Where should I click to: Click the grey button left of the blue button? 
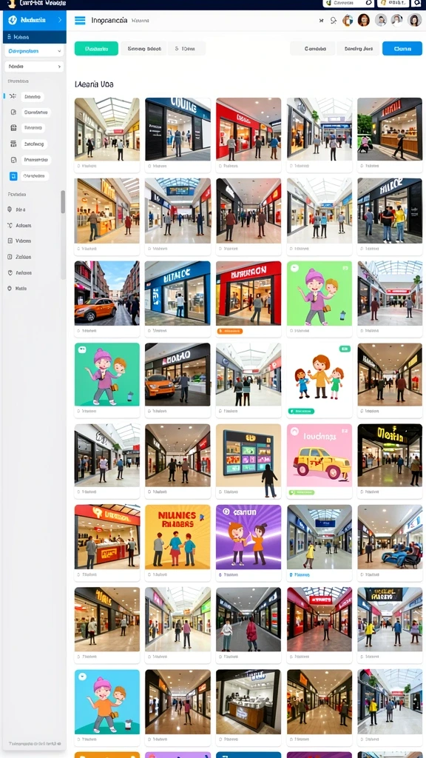pos(359,48)
